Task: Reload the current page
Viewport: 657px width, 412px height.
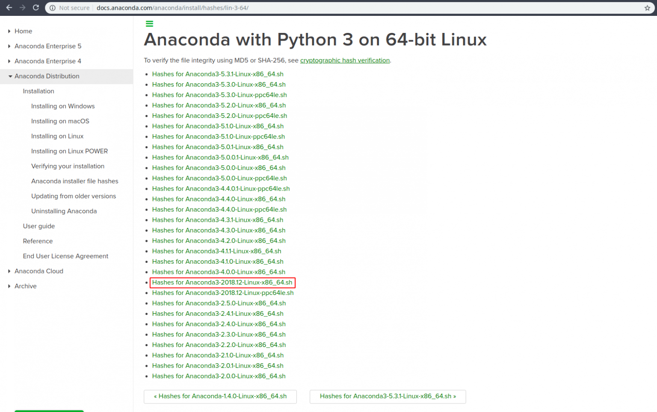Action: (36, 7)
